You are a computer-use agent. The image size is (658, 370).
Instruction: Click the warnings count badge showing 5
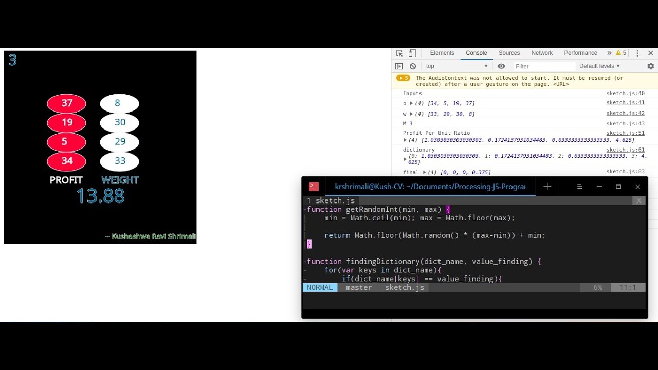[x=622, y=53]
